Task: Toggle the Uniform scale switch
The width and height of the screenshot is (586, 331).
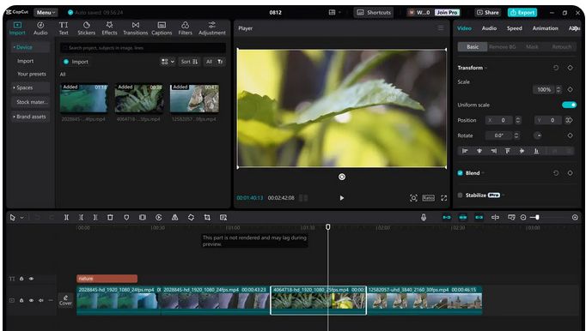Action: pyautogui.click(x=569, y=105)
